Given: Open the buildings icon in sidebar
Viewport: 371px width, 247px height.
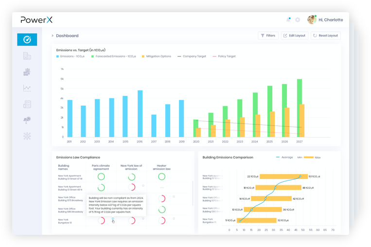Looking at the screenshot, I should pos(27,56).
